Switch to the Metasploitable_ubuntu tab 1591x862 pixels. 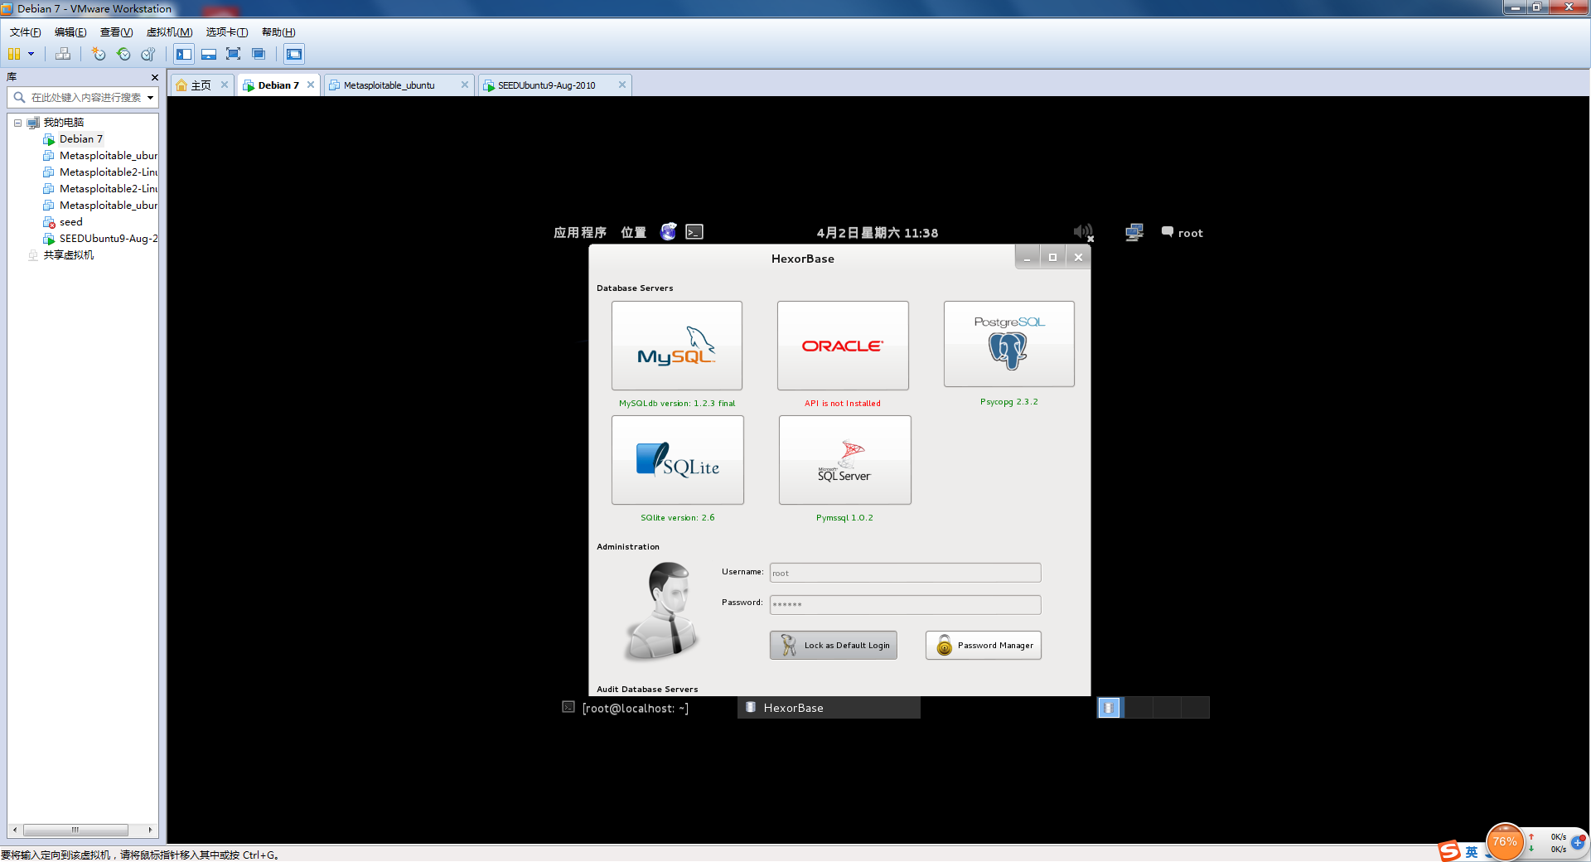click(389, 85)
